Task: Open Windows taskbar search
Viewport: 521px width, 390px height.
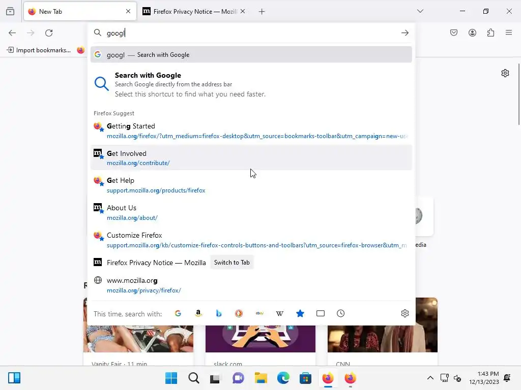Action: (x=194, y=378)
